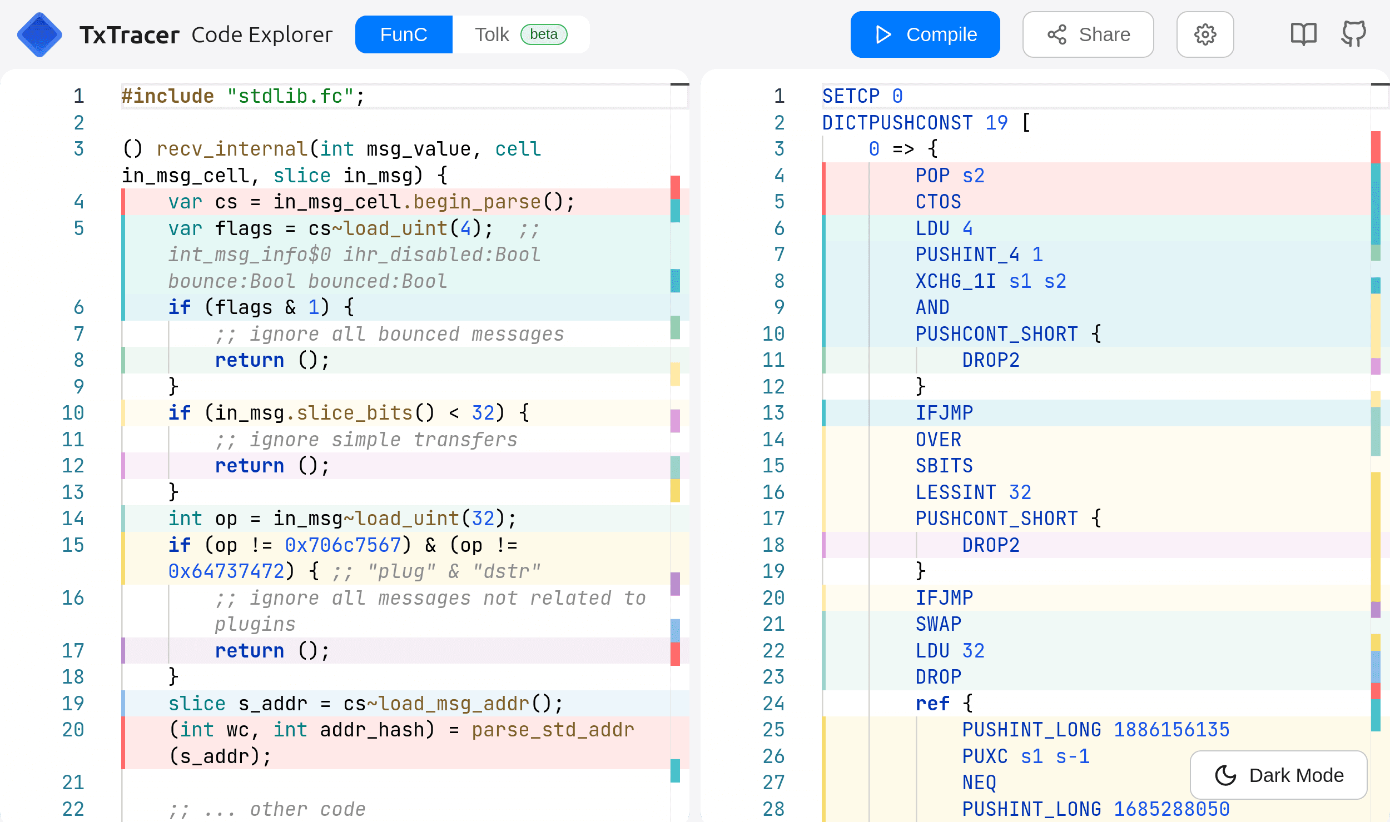Click the LESSINT 32 instruction
The height and width of the screenshot is (822, 1390).
(x=974, y=492)
